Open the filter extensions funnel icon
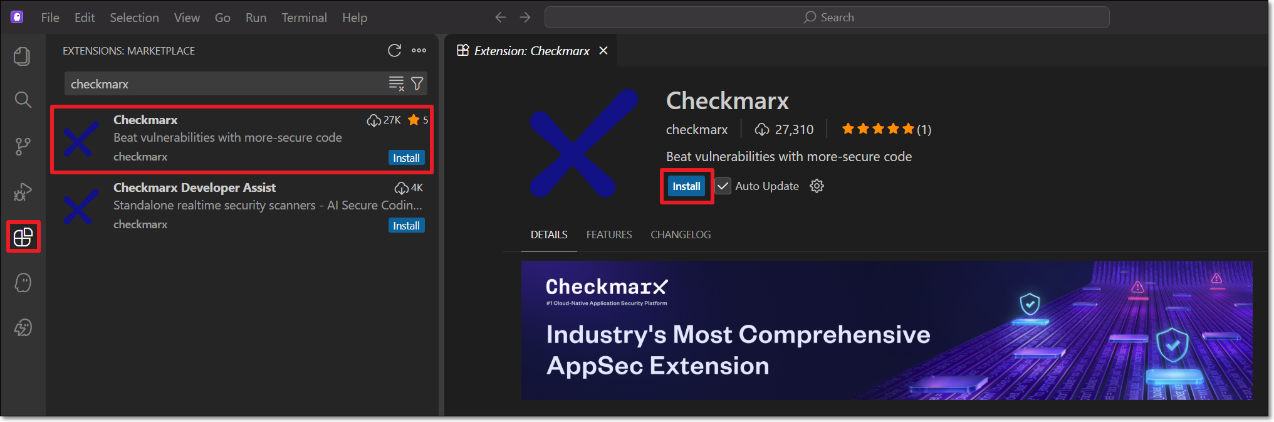Screen dimensions: 1274x422 [x=417, y=83]
